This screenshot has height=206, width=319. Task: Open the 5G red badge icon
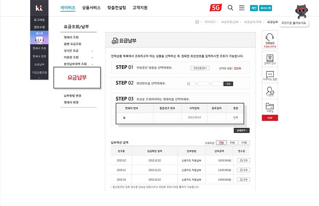[x=216, y=8]
